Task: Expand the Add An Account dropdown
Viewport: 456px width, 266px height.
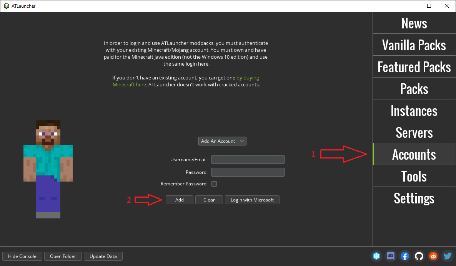Action: click(222, 141)
